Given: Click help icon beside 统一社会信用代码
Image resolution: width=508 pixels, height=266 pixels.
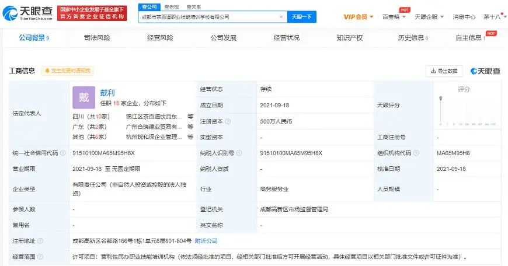Looking at the screenshot, I should point(63,153).
